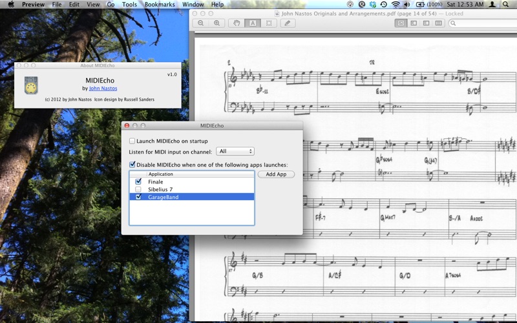The width and height of the screenshot is (517, 323).
Task: Uncheck the Finale checkbox in app list
Action: click(x=138, y=182)
